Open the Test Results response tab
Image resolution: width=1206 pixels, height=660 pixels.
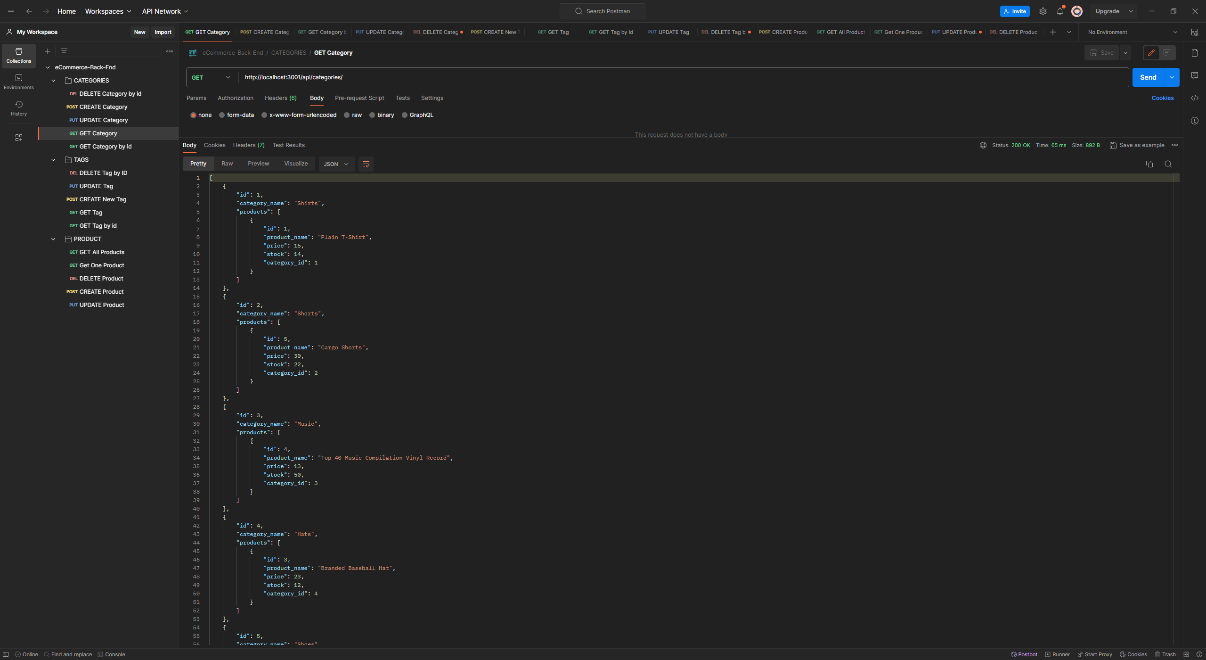click(x=288, y=145)
